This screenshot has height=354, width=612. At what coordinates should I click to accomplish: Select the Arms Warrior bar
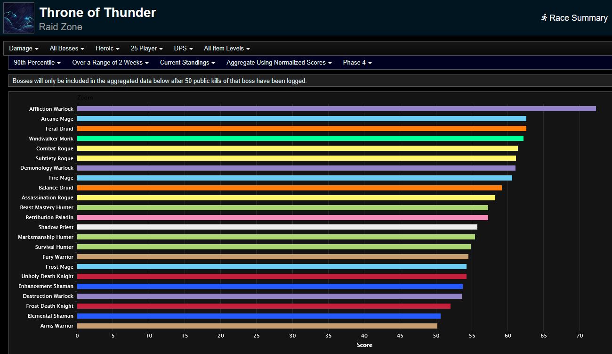(257, 326)
